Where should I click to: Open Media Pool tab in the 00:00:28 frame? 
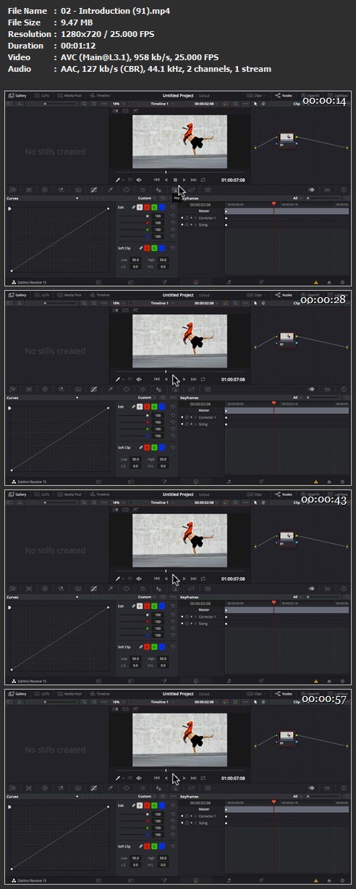coord(70,295)
